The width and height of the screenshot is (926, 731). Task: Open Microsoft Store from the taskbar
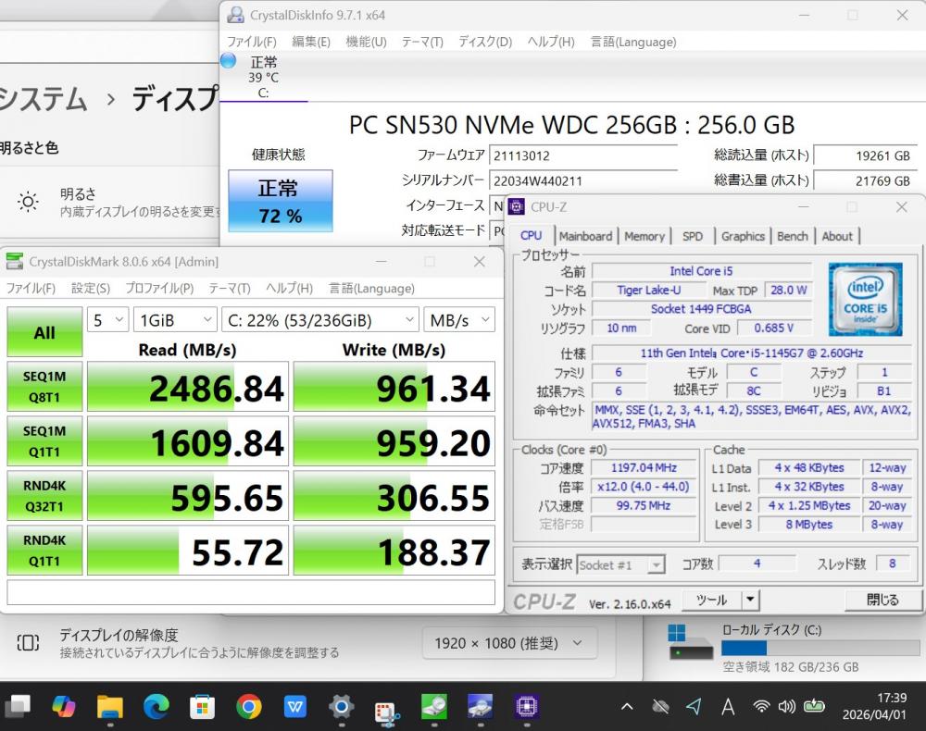(202, 707)
